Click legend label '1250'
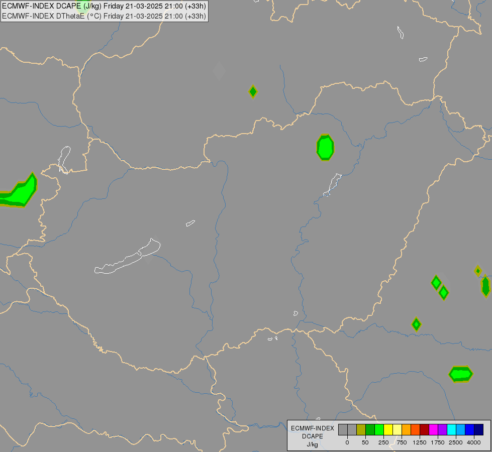The height and width of the screenshot is (452, 492). click(x=420, y=442)
